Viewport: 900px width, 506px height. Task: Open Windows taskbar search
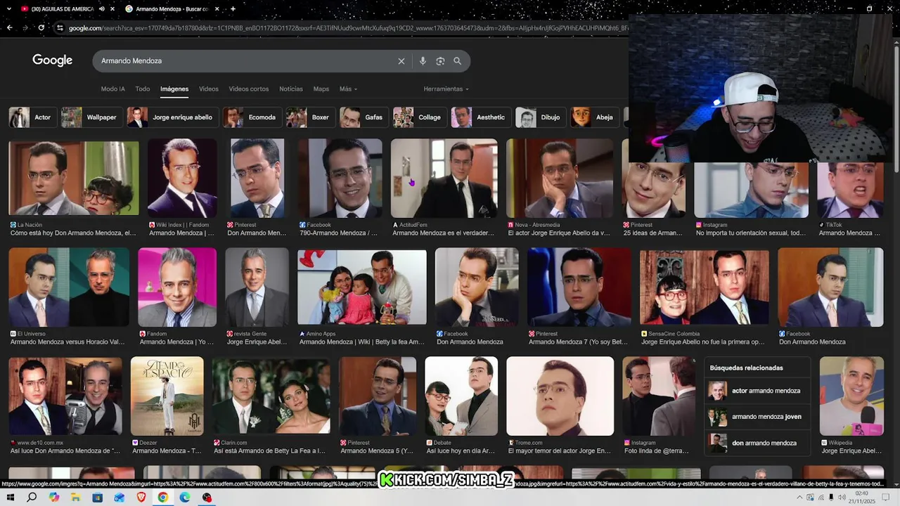click(32, 498)
